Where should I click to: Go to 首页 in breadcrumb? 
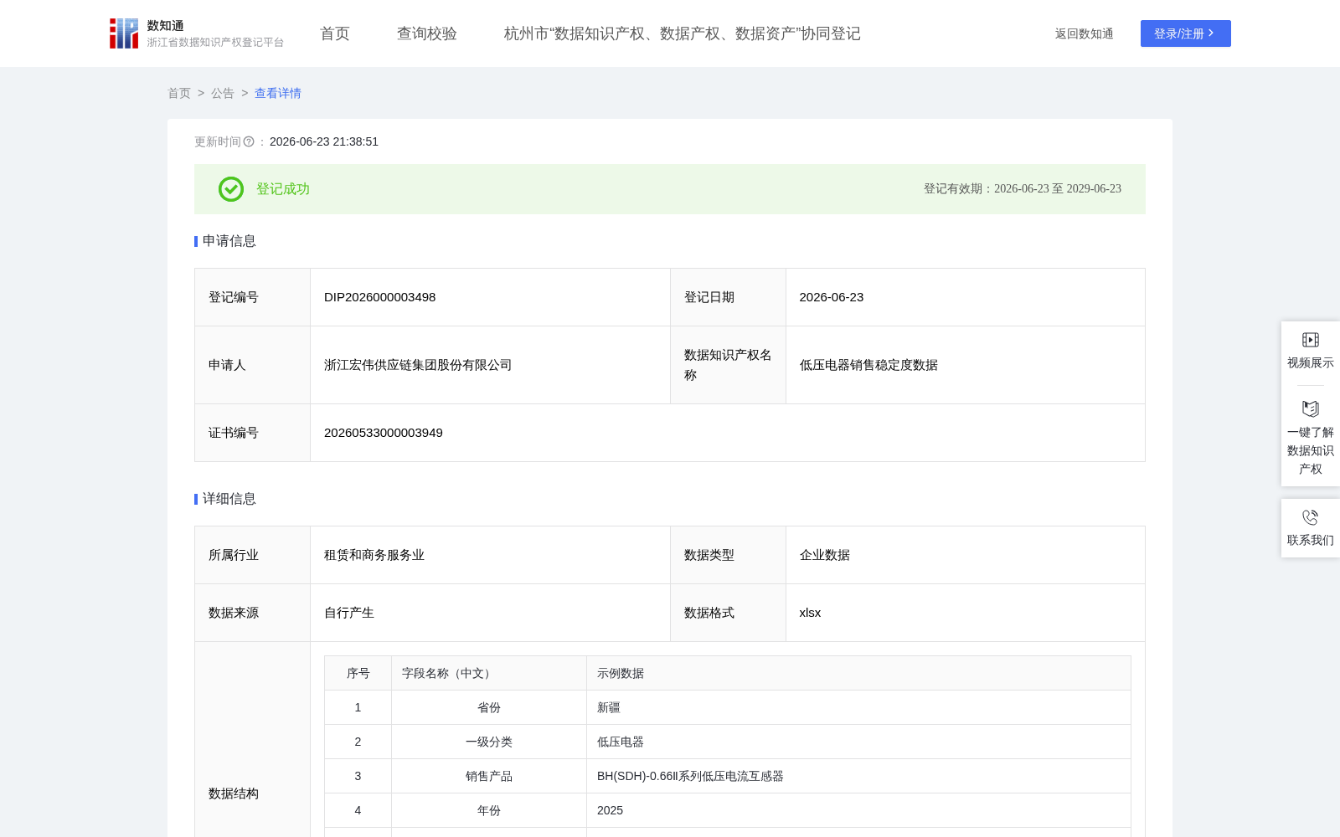[x=179, y=93]
